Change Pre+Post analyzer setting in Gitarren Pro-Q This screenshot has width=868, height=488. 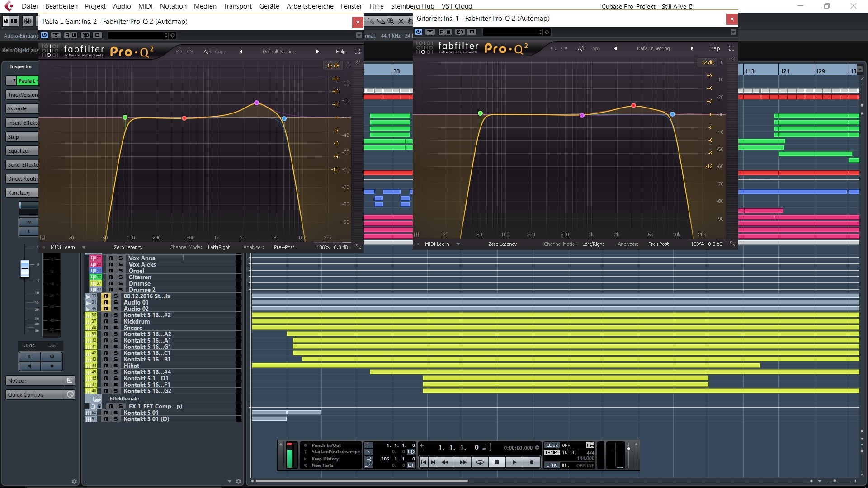point(658,244)
